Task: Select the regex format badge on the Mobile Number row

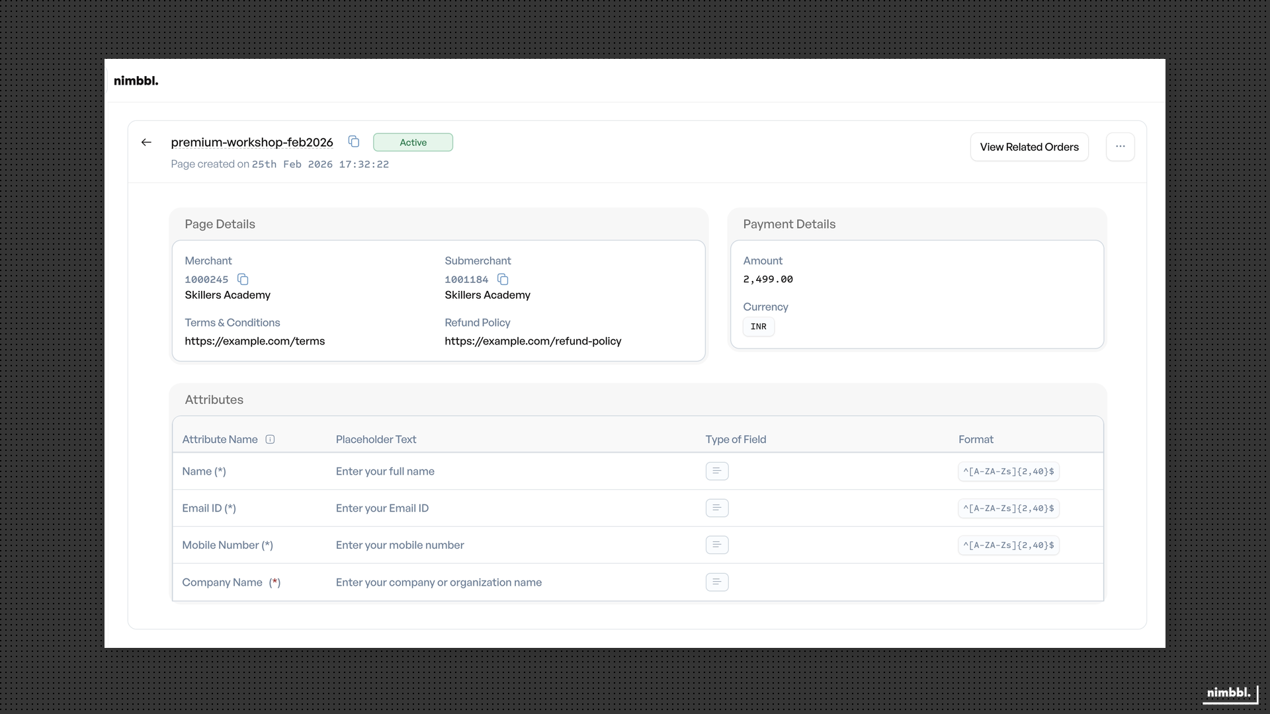Action: tap(1007, 545)
